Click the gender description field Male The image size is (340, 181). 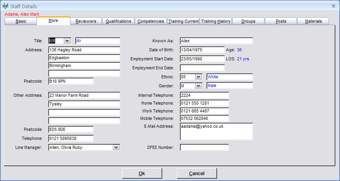[230, 86]
